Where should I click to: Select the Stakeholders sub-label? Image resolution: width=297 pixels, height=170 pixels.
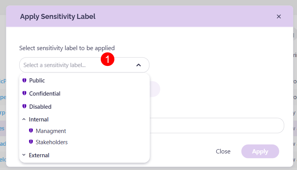click(x=51, y=142)
